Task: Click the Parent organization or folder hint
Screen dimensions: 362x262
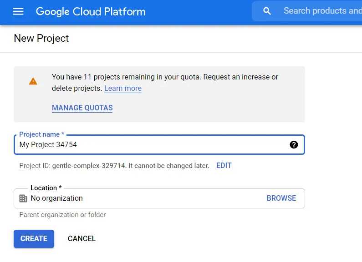Action: [62, 215]
